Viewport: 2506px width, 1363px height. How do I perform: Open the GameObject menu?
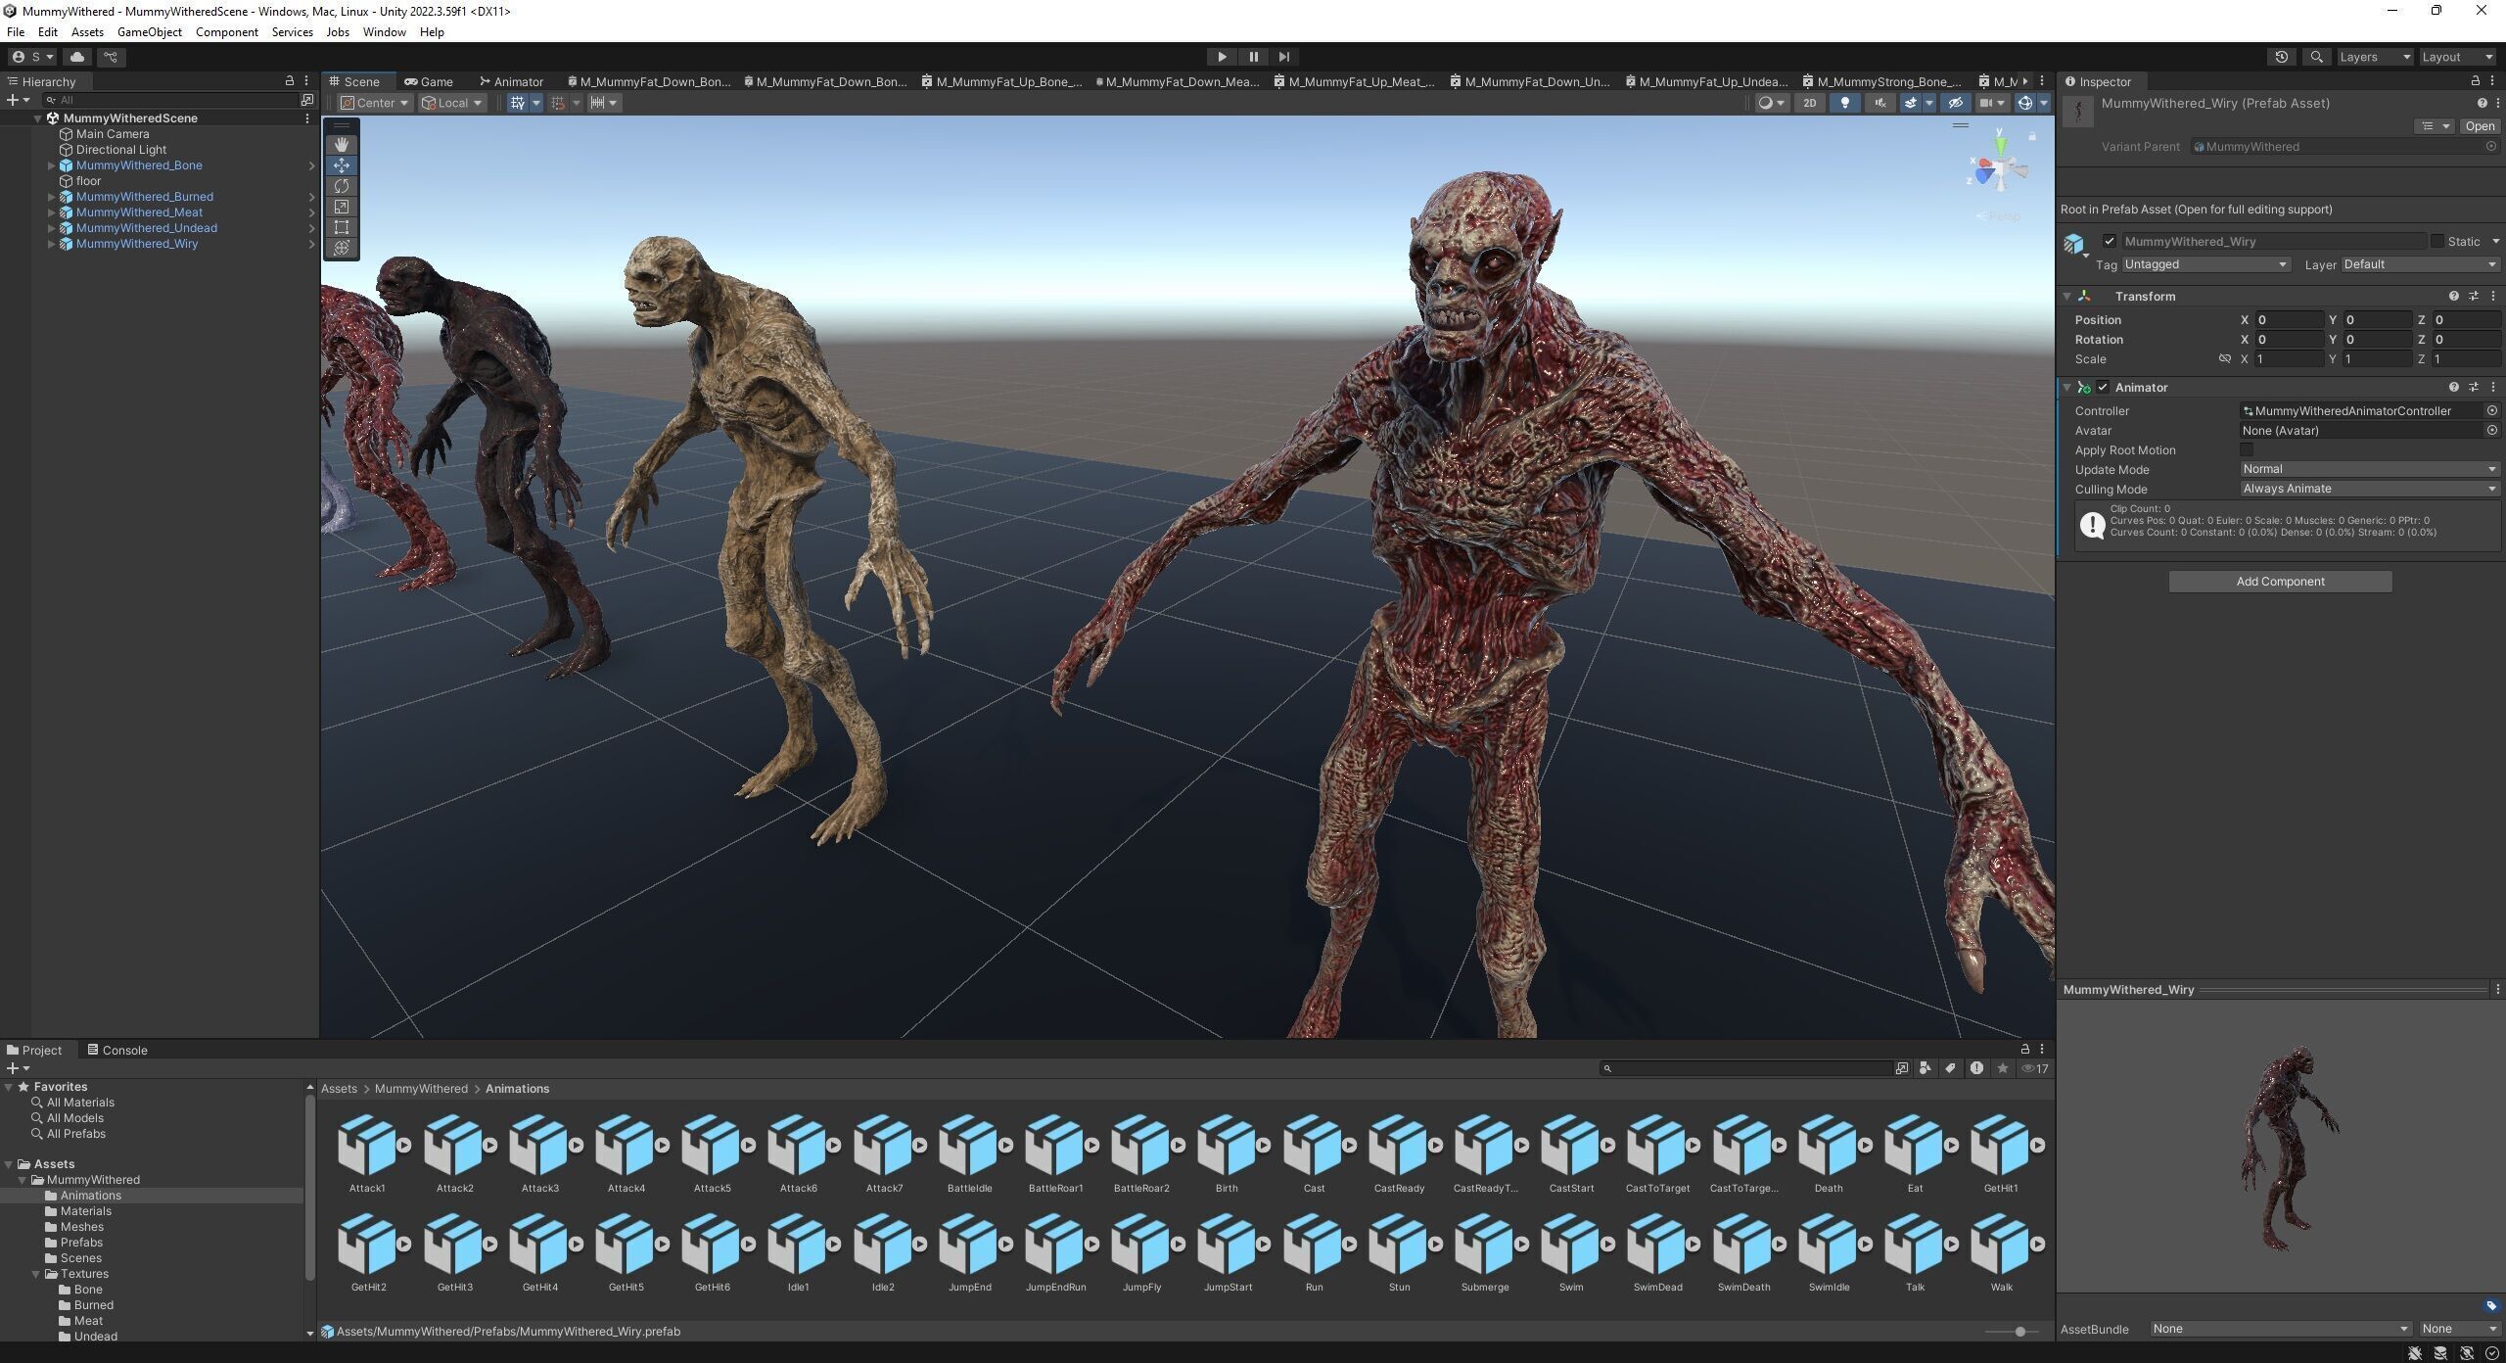149,32
